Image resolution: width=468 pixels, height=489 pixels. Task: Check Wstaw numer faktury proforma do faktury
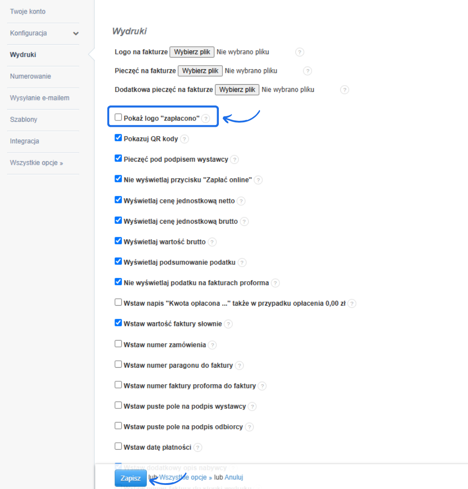[118, 385]
